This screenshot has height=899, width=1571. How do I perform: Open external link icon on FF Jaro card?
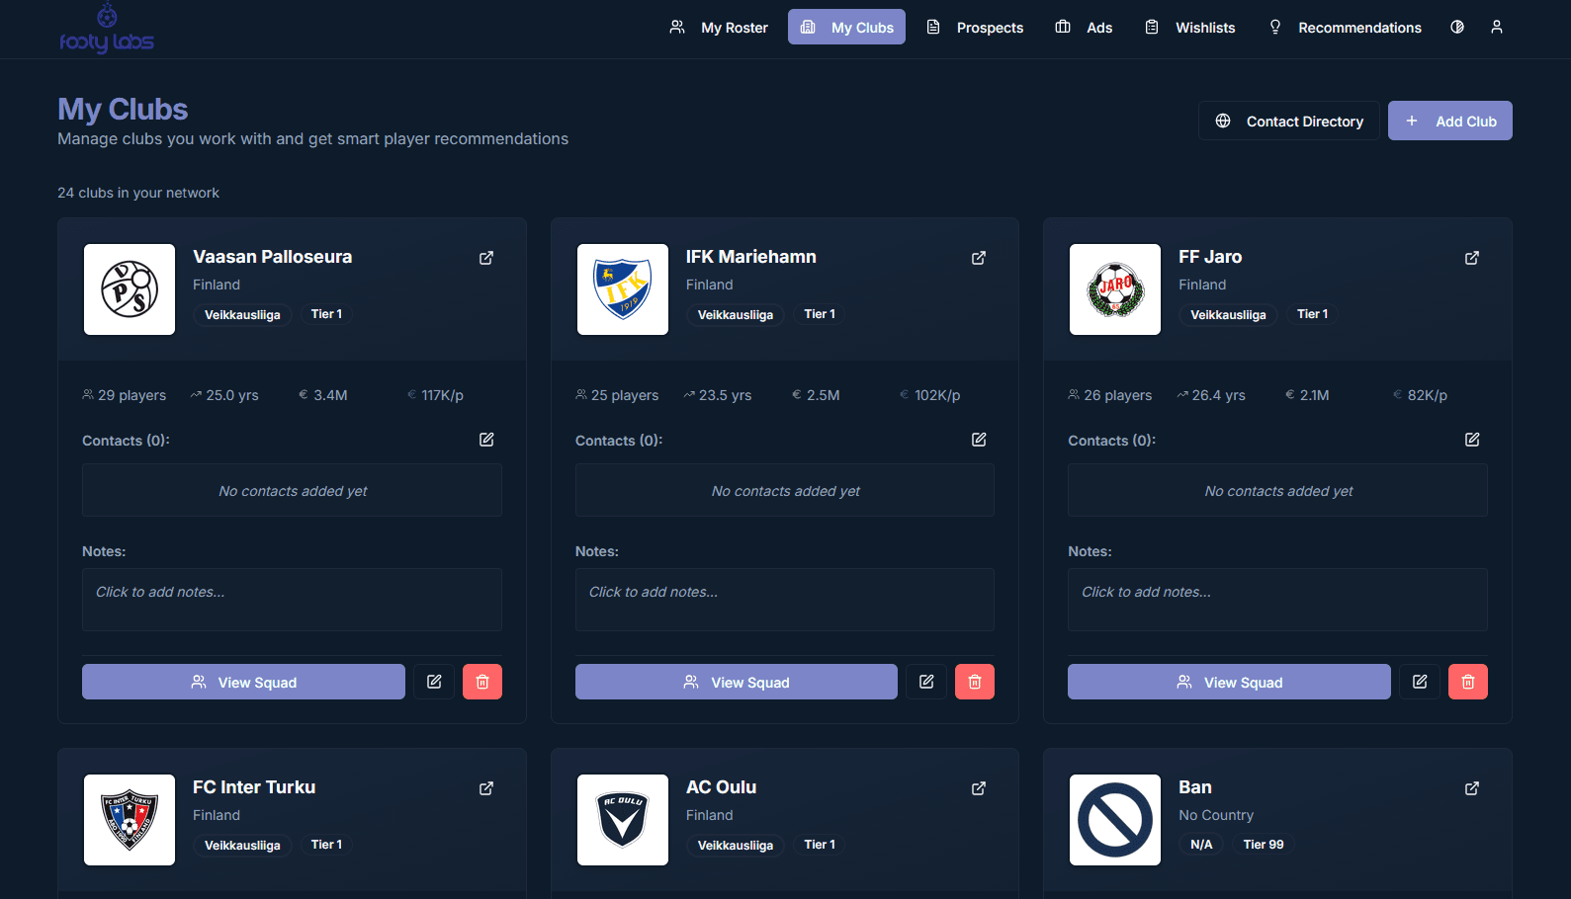1472,258
